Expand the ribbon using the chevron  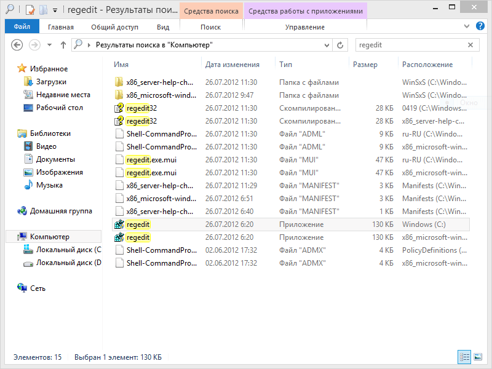468,26
